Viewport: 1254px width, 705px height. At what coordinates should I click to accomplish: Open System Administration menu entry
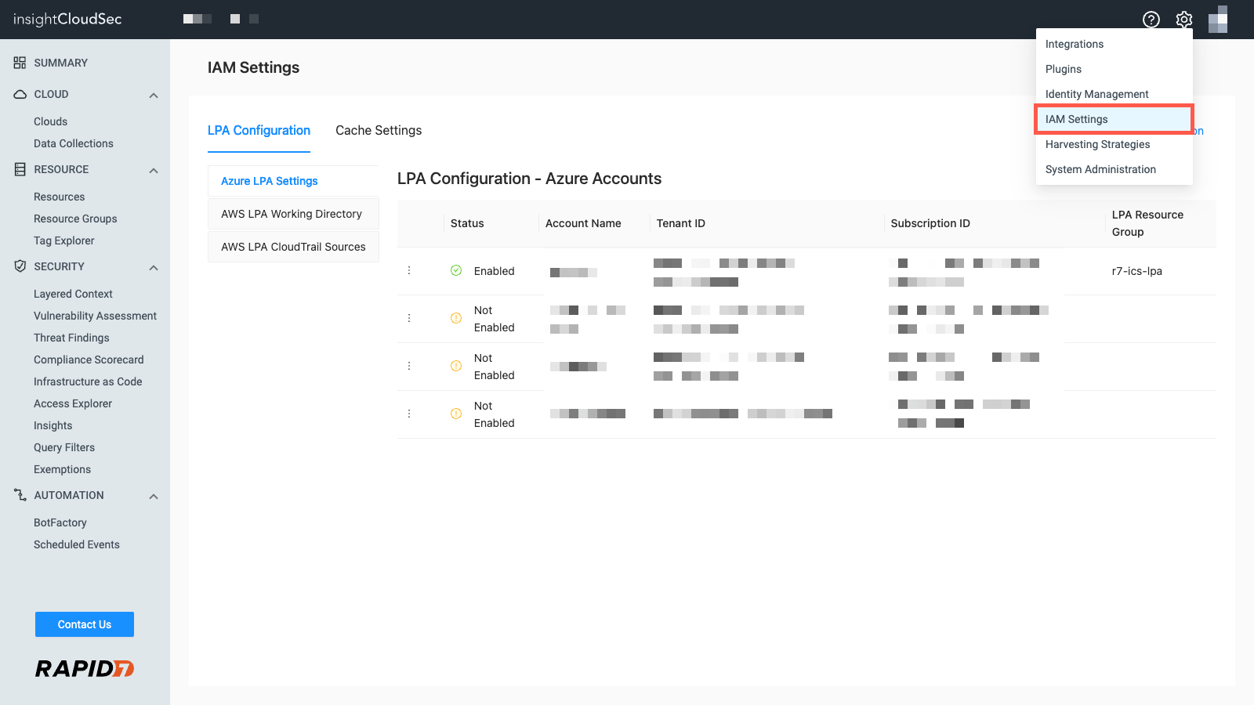pos(1114,169)
